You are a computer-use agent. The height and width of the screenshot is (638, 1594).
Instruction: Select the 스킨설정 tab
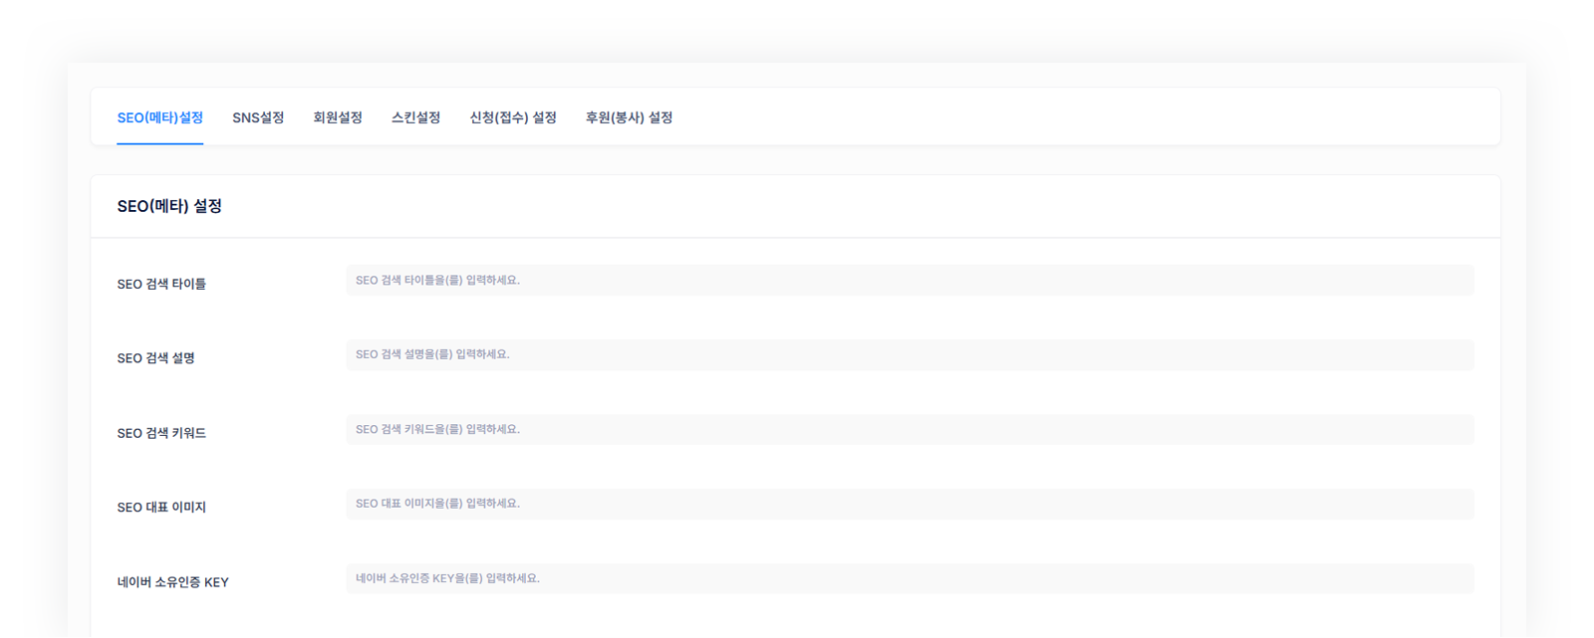point(415,117)
